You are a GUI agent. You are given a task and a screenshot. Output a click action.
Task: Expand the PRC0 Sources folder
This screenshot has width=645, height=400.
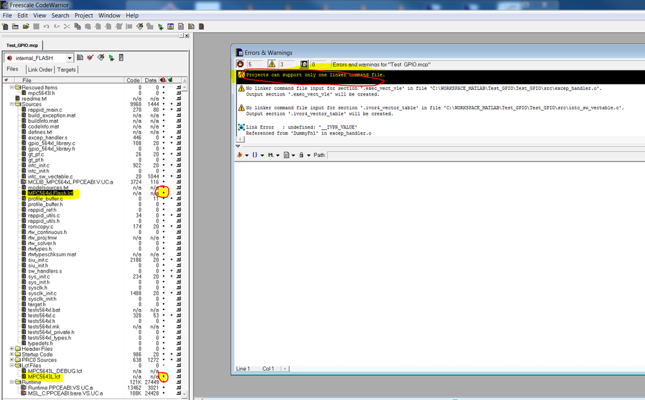coord(12,360)
